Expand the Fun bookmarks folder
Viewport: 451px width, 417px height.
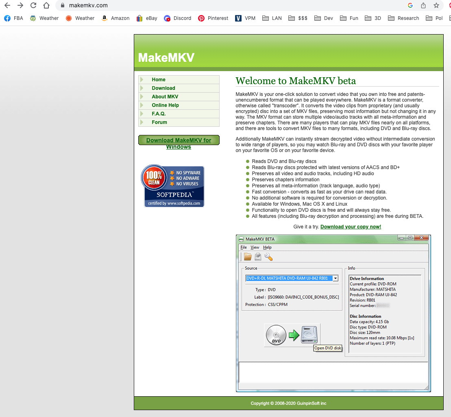pos(349,18)
